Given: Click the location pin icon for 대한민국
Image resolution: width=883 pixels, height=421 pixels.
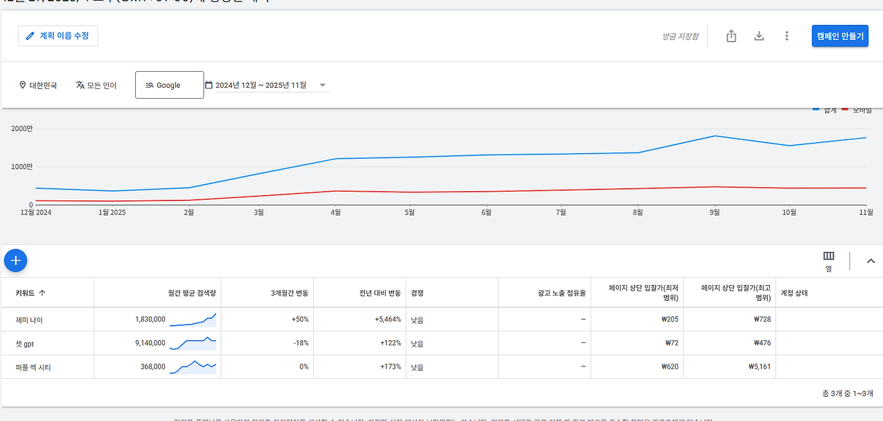Looking at the screenshot, I should tap(22, 86).
